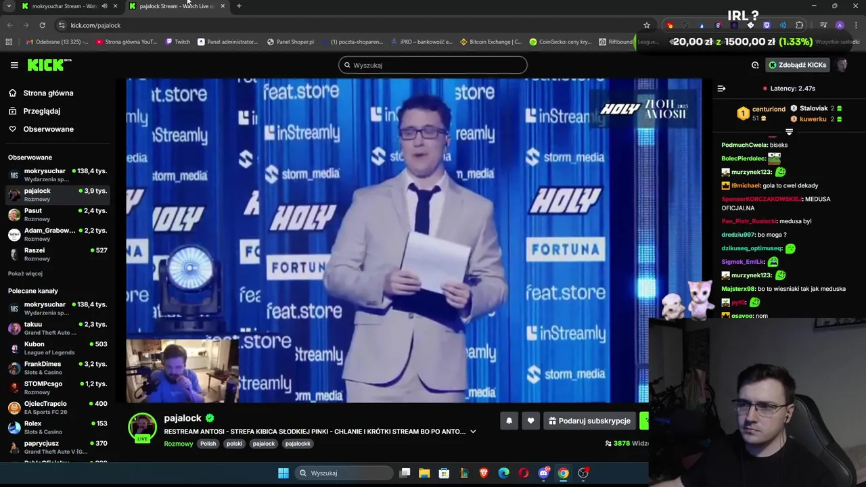Viewport: 866px width, 487px height.
Task: Click Windows taskbar Wyszukaj search box
Action: click(345, 473)
